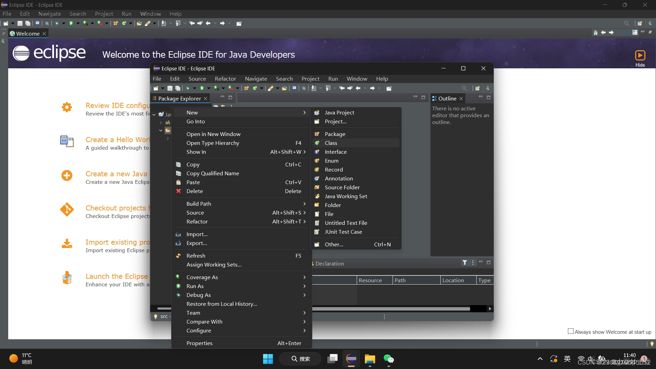656x369 pixels.
Task: Open Eclipse from the Windows taskbar
Action: (351, 359)
